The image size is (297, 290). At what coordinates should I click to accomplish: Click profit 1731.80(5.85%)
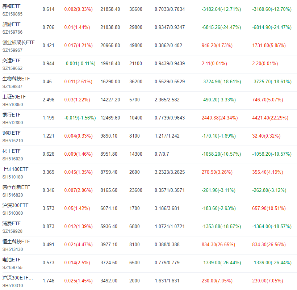click(x=269, y=45)
